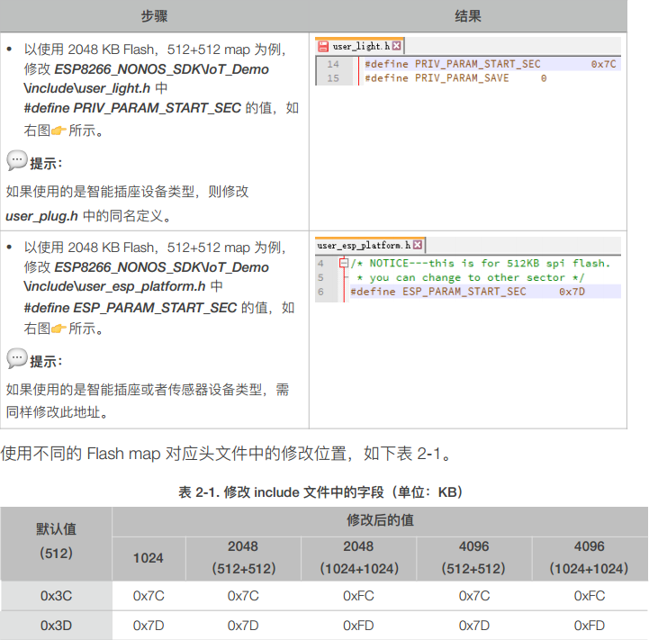Click 0x7D in the 2048 (512+512) column
Viewport: 649px width, 640px height.
[243, 625]
